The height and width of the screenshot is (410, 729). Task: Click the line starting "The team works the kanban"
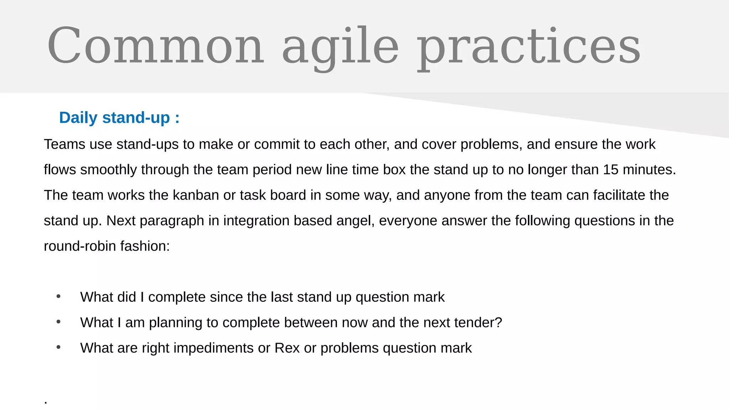(x=356, y=195)
